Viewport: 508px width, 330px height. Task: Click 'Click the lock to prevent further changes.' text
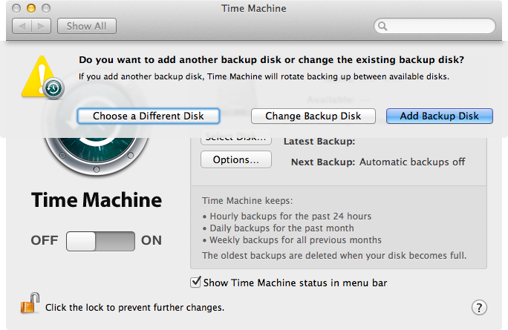(x=134, y=307)
